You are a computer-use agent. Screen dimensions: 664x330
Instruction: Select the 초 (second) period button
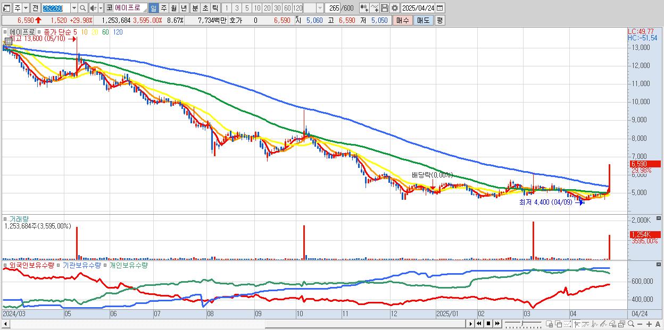(205, 8)
